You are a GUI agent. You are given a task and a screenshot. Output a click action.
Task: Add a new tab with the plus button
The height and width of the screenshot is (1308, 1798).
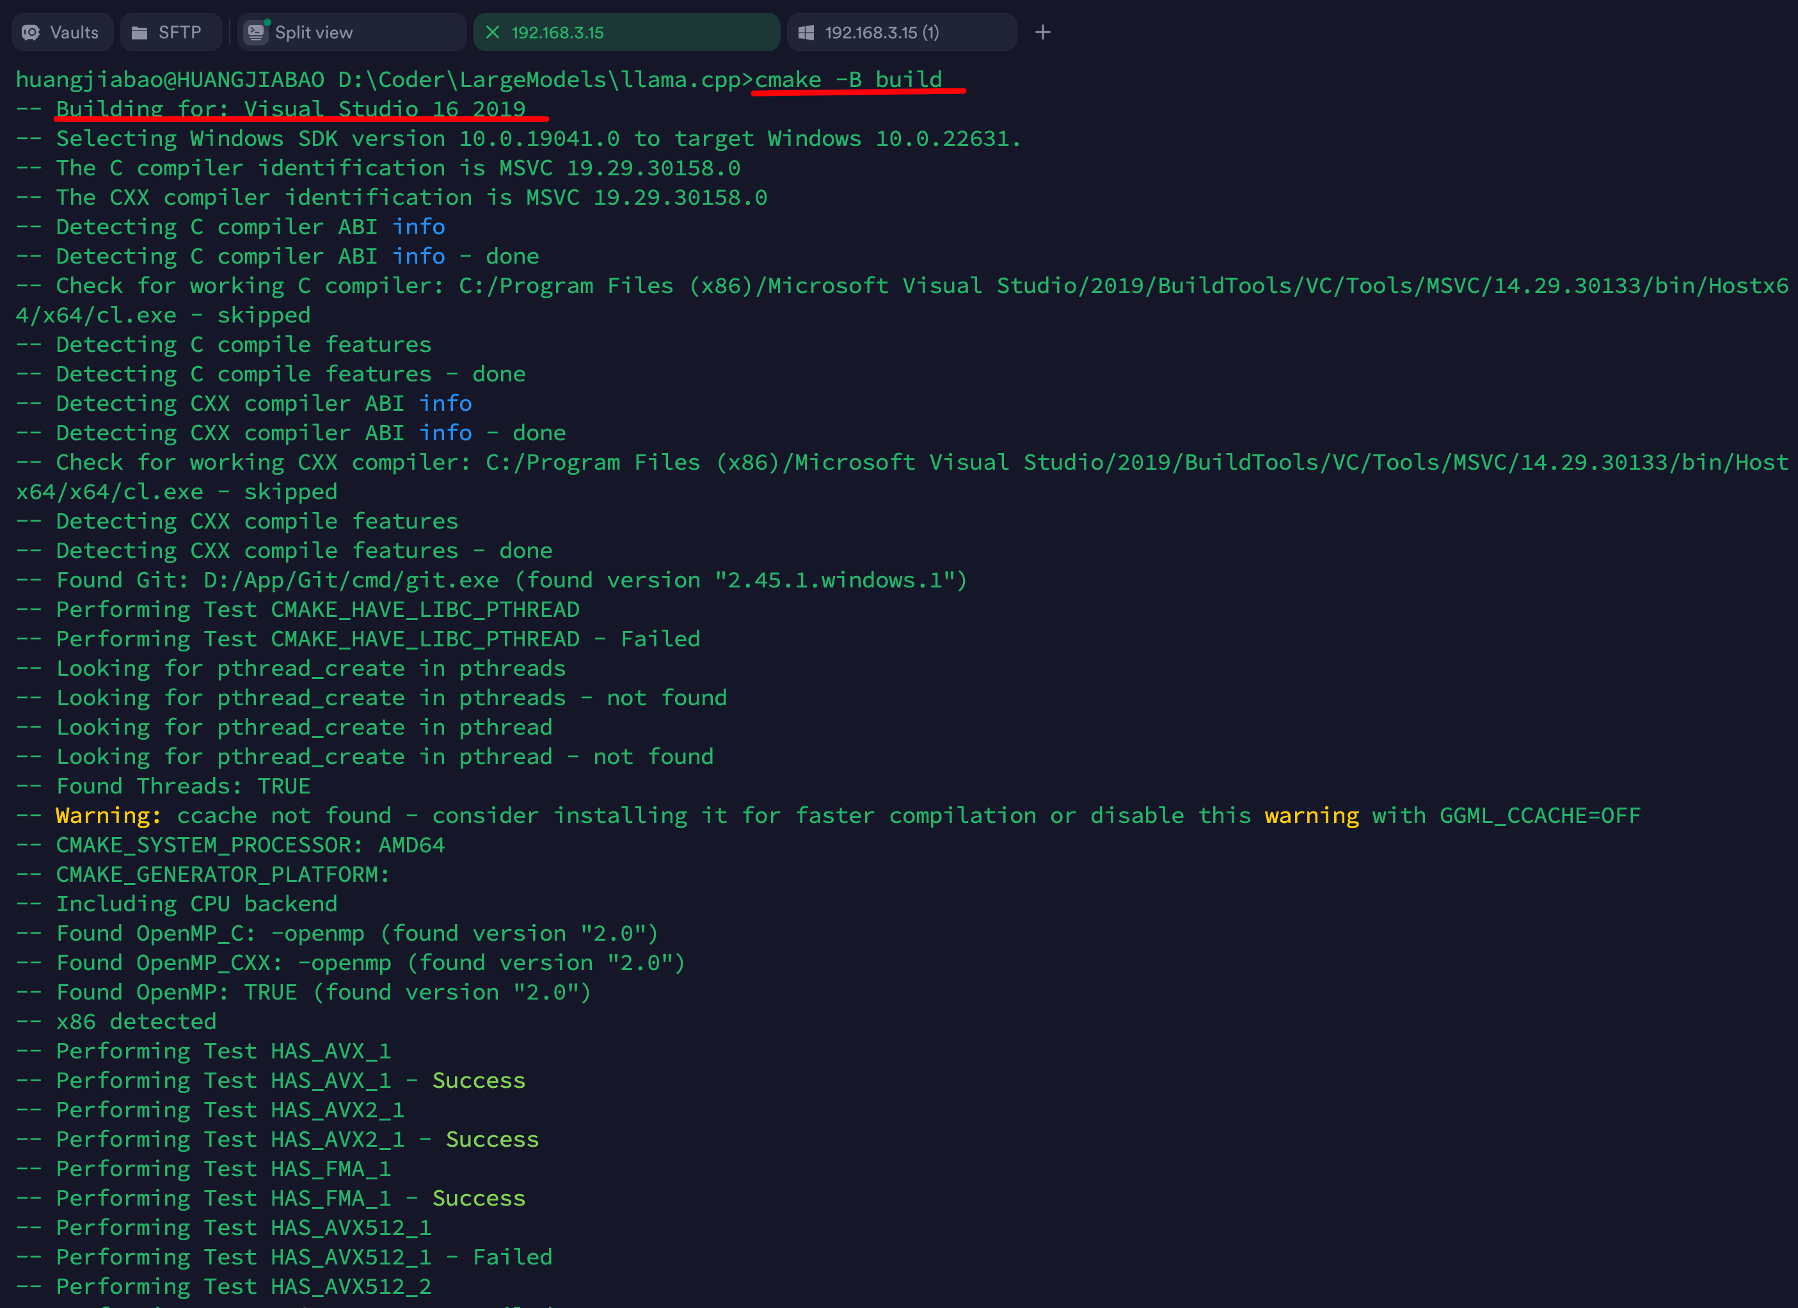(1043, 33)
